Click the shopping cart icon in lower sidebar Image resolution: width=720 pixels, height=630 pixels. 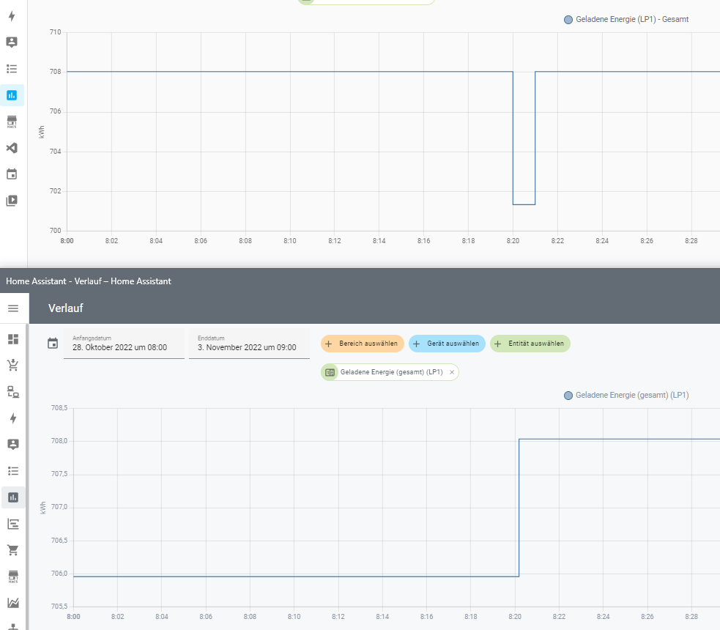[13, 550]
